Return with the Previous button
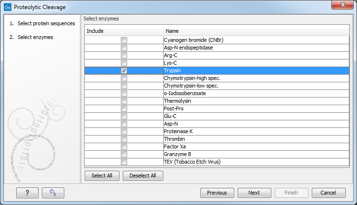This screenshot has width=357, height=205. pyautogui.click(x=217, y=193)
